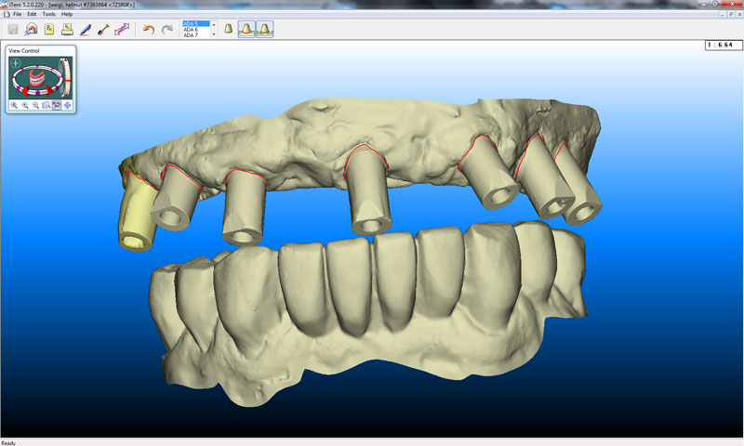Toggle die with margin line view
This screenshot has height=446, width=744.
(246, 30)
